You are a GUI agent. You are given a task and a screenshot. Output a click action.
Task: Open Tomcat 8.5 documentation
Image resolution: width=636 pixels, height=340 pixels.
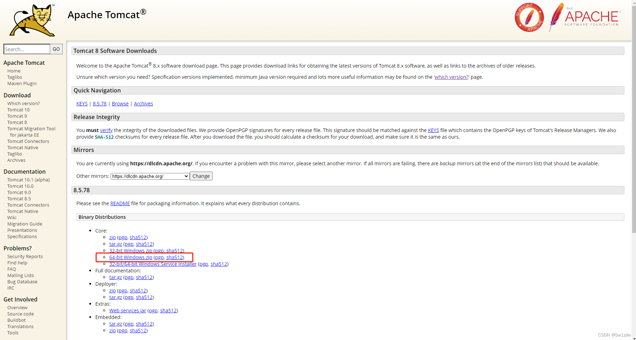(19, 199)
